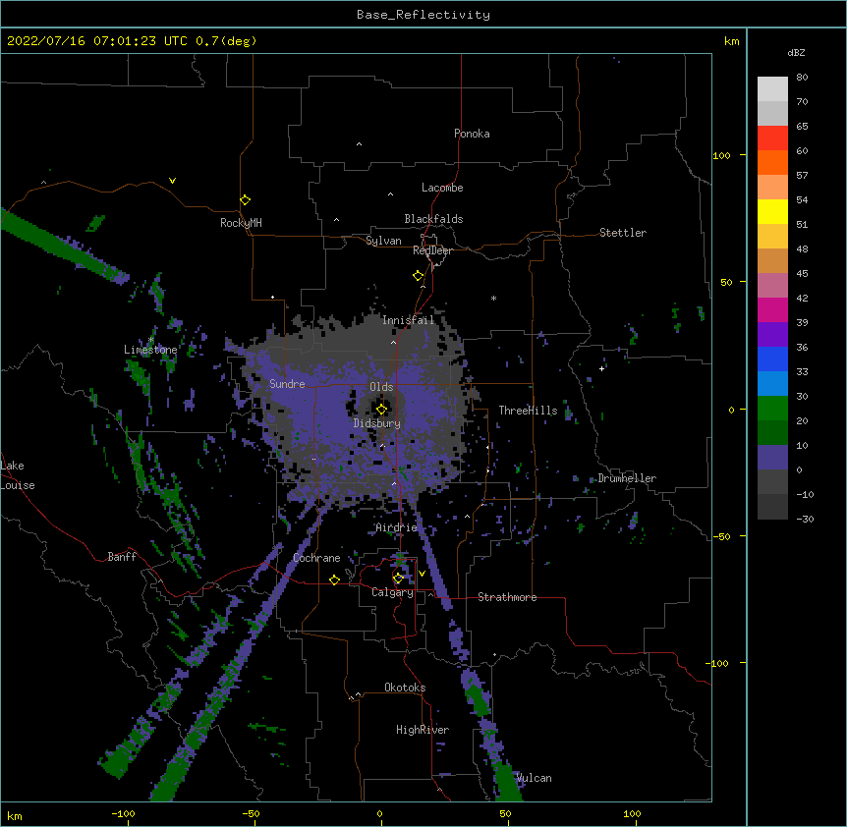Click the Blackfalds label
The height and width of the screenshot is (827, 847).
433,219
